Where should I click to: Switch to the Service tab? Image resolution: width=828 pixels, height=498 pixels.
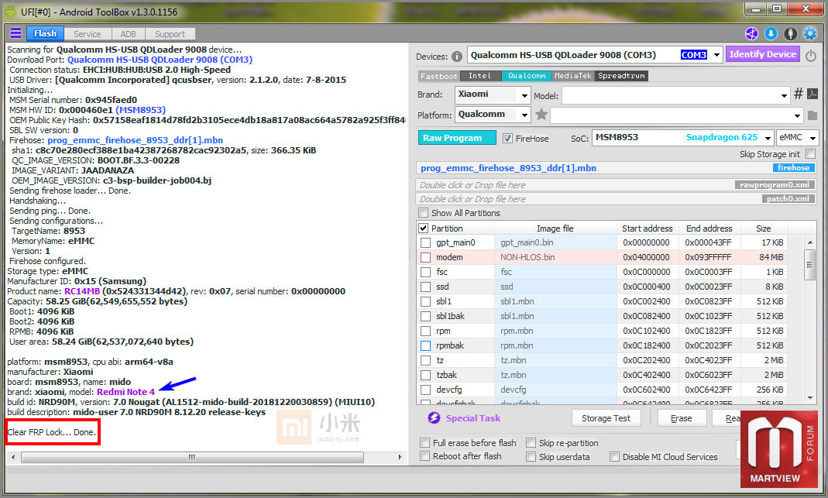(x=87, y=34)
